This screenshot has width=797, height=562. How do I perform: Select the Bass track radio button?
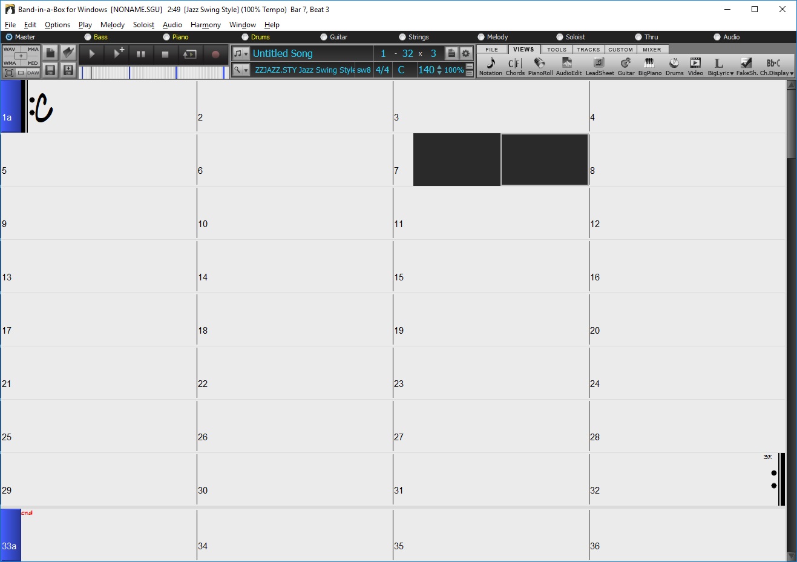(88, 37)
